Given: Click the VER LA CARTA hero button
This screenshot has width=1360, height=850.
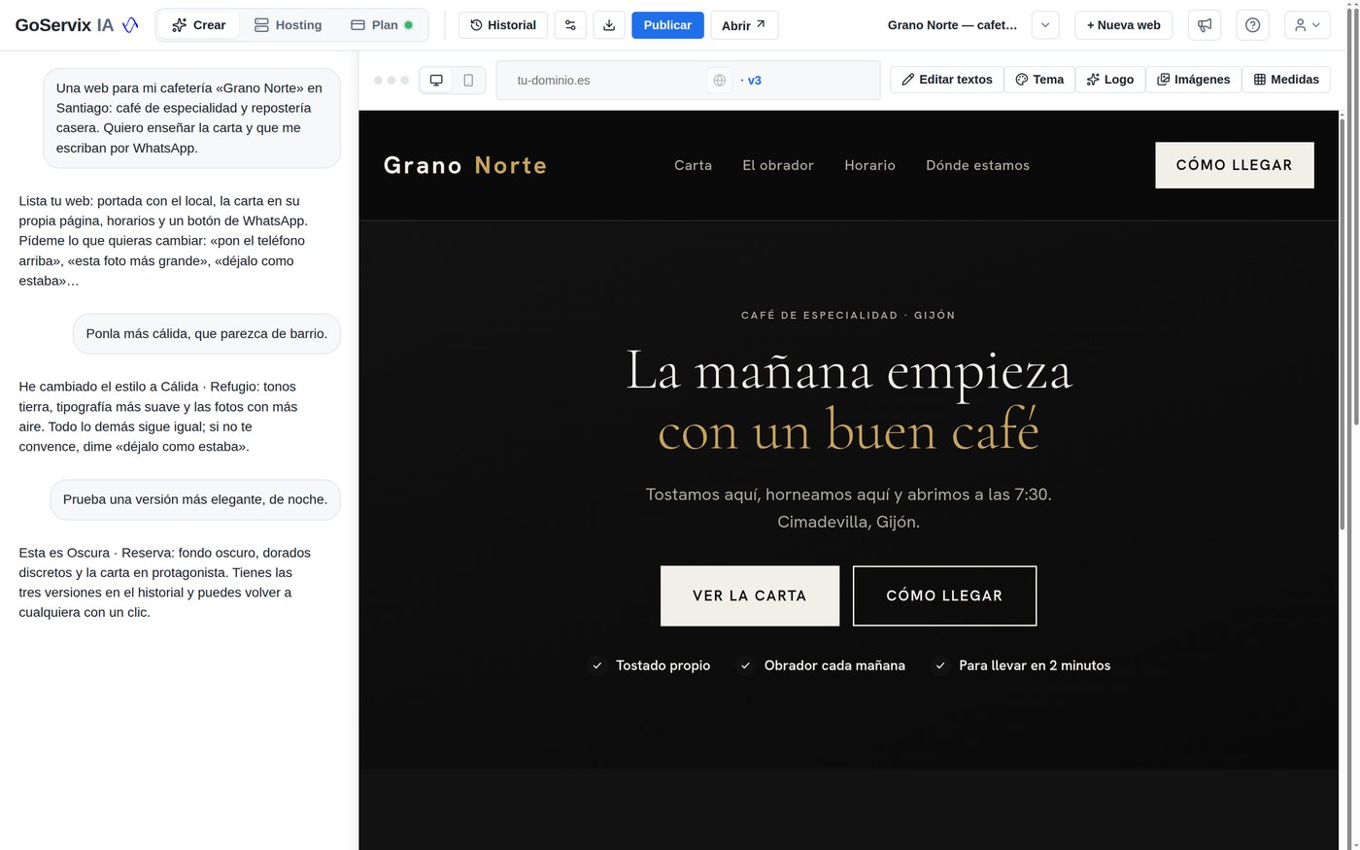Looking at the screenshot, I should 750,595.
